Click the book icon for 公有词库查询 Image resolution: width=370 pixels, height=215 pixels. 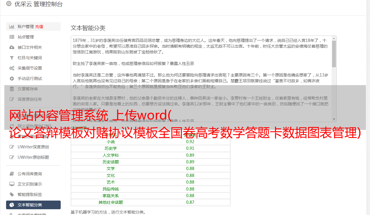click(12, 174)
